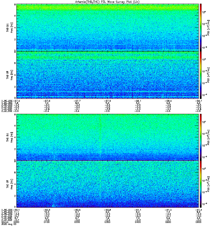This screenshot has height=226, width=212.
Task: Click the '6' frequency tick of THB B⊥ panel
Action: [15, 16]
